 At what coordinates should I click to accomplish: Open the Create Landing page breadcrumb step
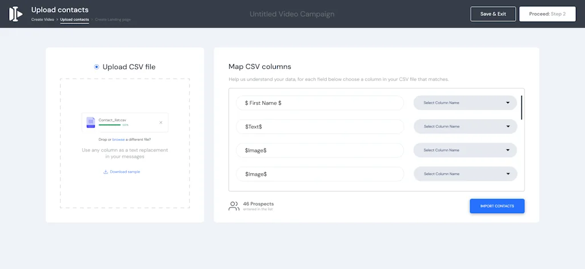[x=113, y=20]
